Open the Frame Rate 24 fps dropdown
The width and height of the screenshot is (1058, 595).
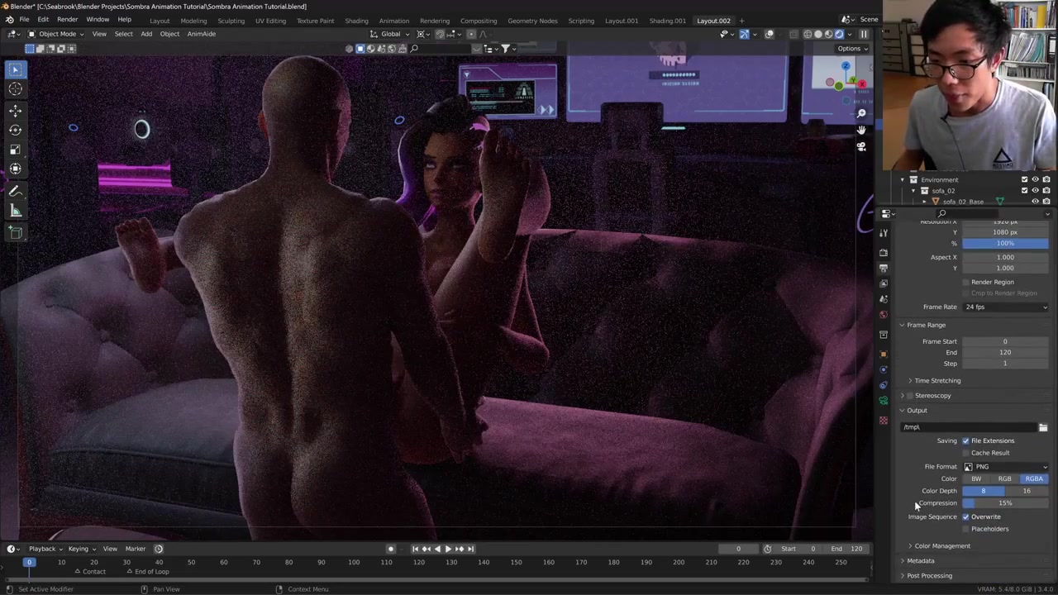[1005, 307]
